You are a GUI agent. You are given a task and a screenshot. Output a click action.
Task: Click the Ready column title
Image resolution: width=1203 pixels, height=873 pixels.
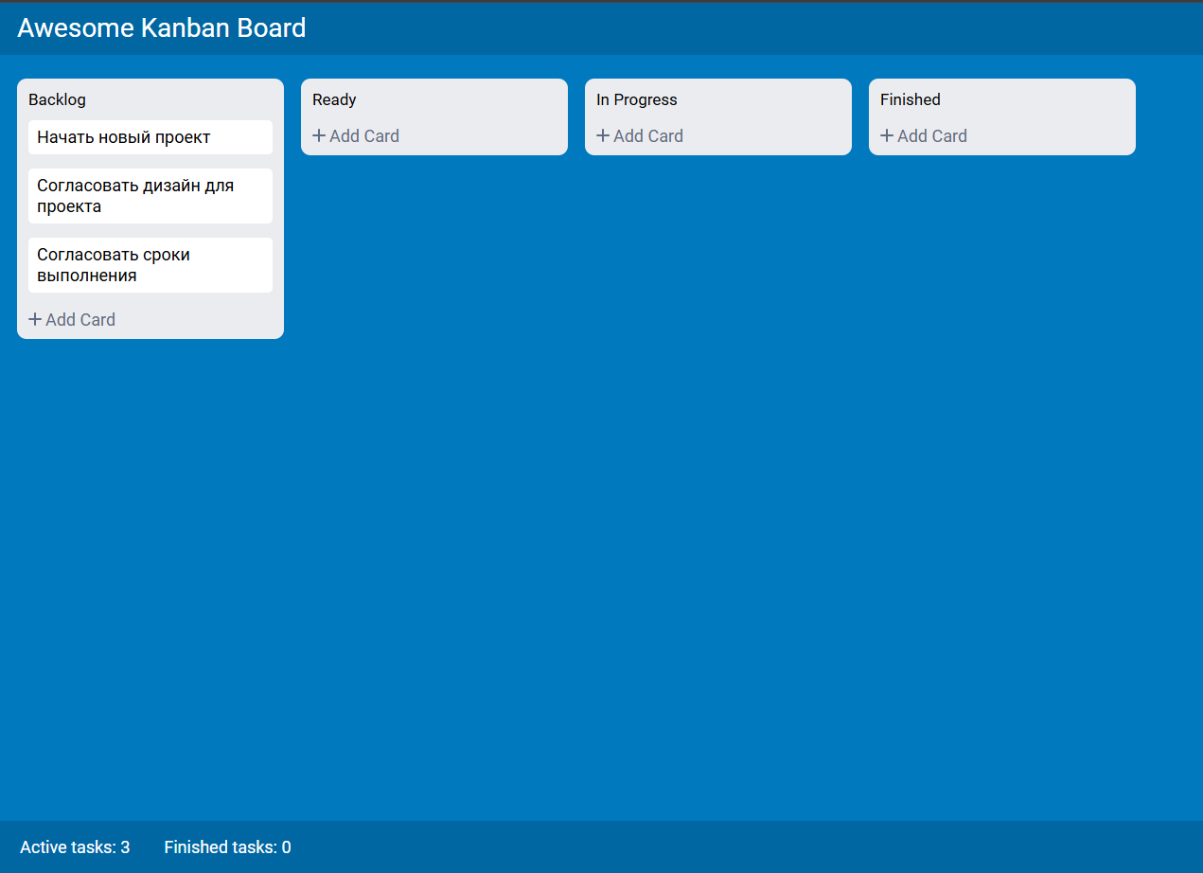click(334, 99)
